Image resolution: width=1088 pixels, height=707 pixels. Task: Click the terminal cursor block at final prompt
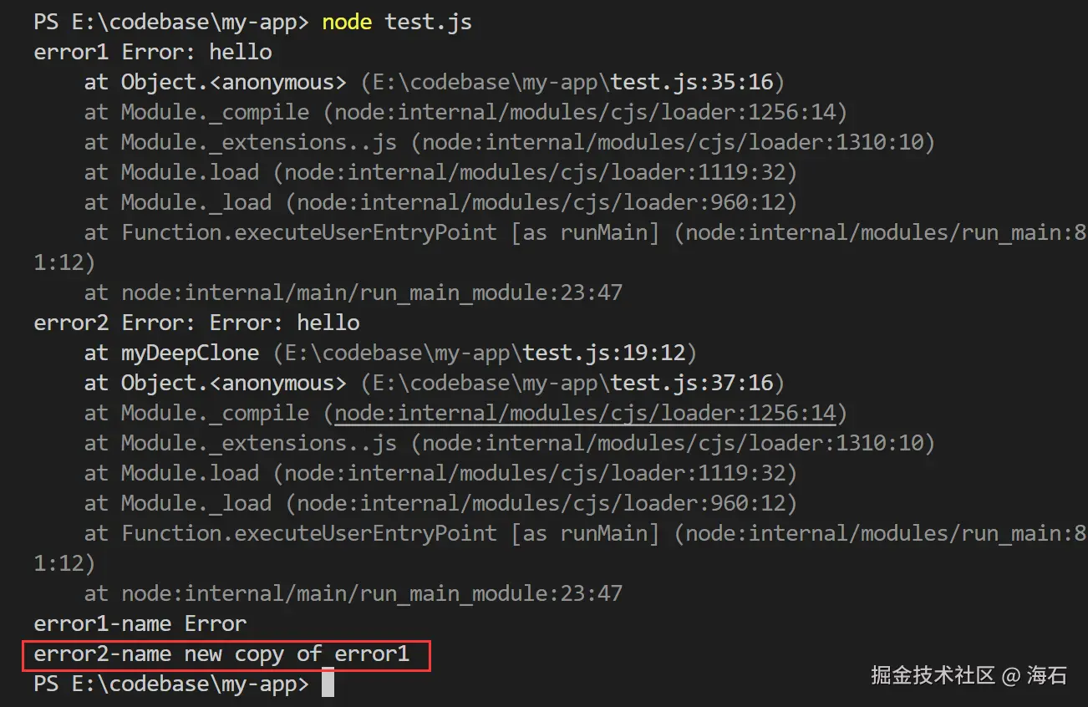328,683
